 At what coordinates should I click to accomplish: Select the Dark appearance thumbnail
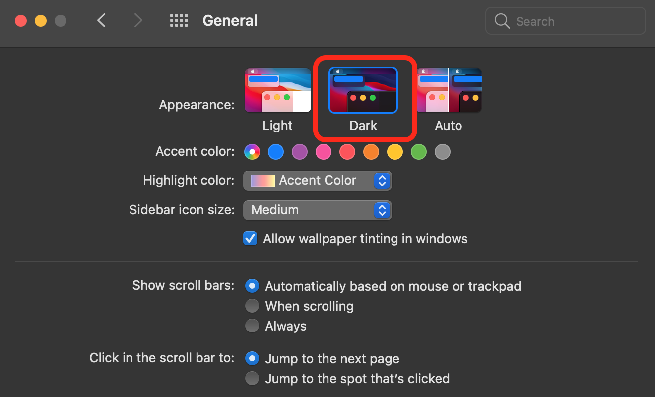pos(364,90)
